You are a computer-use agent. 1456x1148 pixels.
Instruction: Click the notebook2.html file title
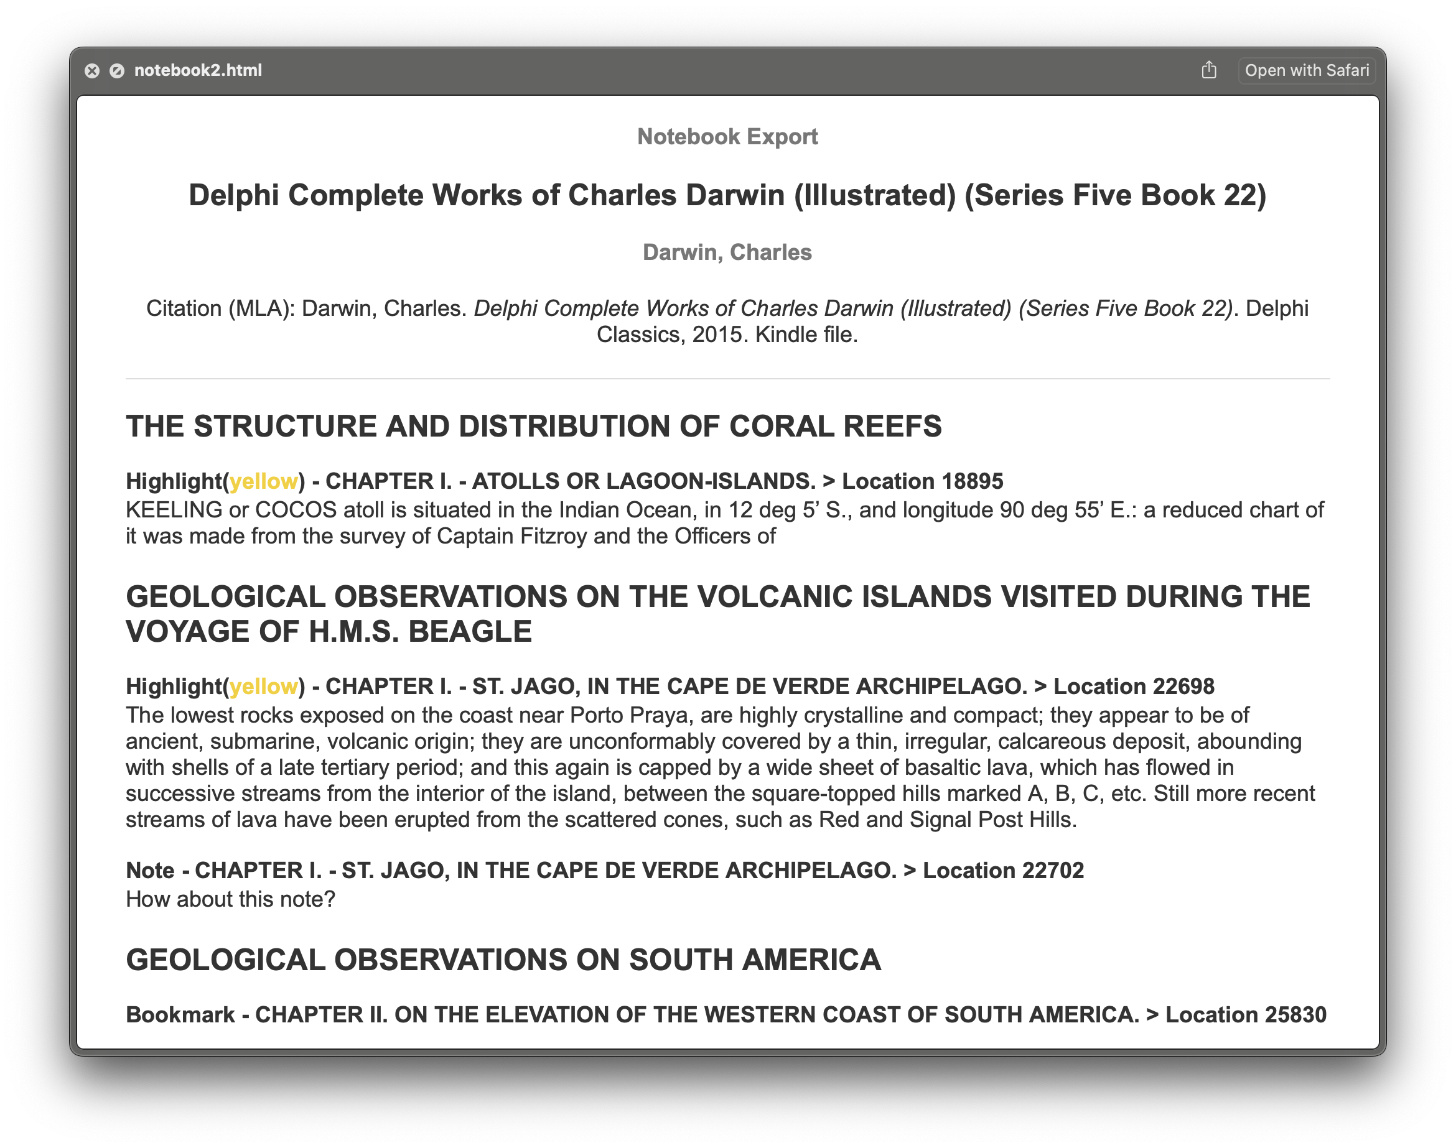click(x=198, y=70)
